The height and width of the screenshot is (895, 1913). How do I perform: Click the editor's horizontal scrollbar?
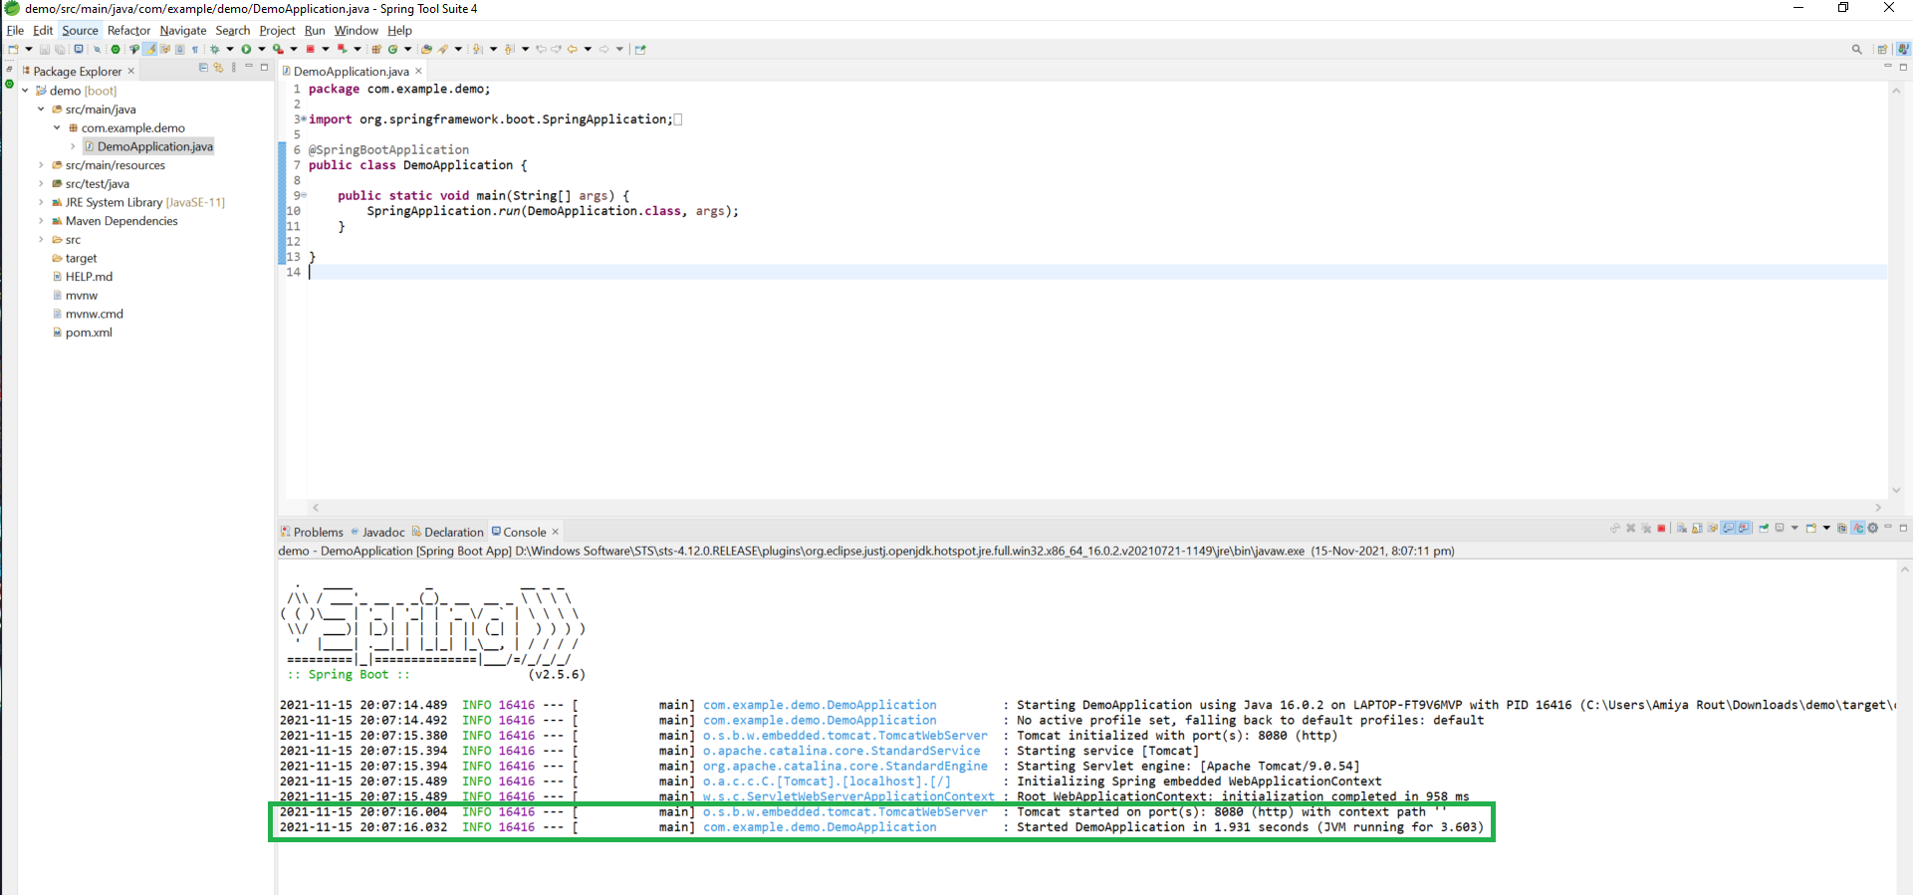tap(1095, 508)
